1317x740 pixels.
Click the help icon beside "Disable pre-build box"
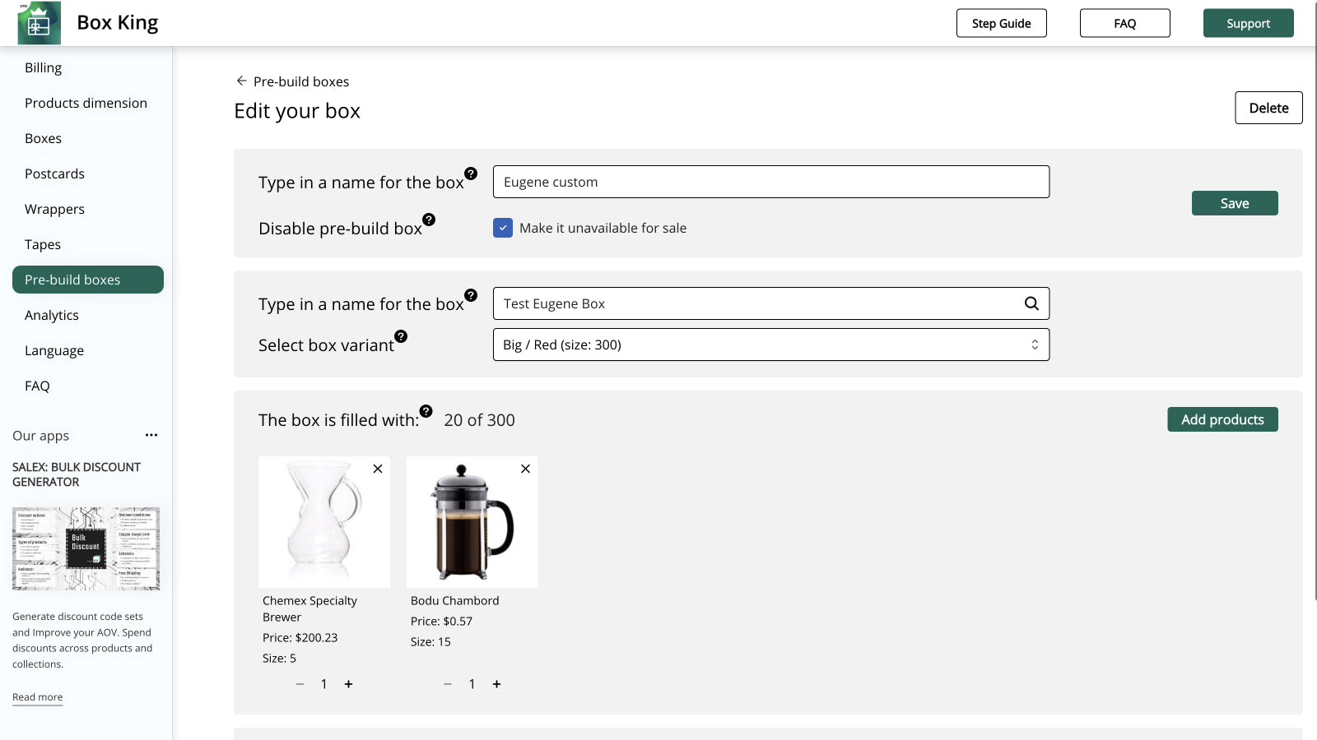coord(429,220)
